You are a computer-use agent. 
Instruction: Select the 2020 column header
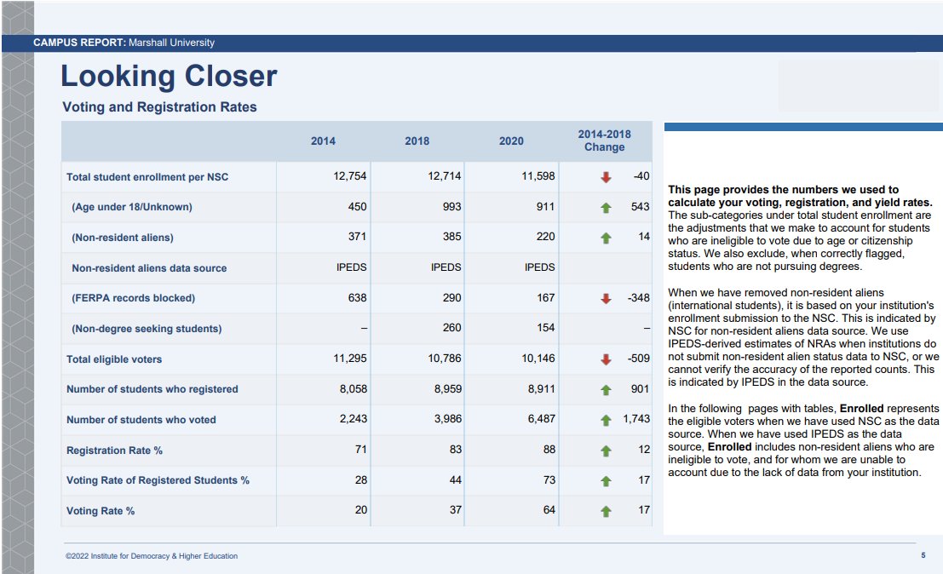(x=511, y=141)
